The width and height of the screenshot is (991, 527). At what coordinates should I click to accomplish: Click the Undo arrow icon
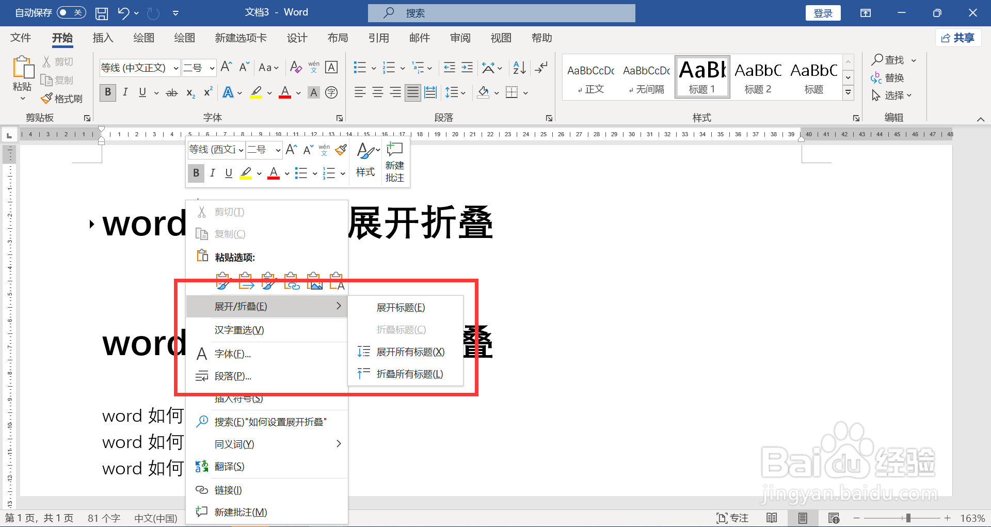click(x=123, y=13)
